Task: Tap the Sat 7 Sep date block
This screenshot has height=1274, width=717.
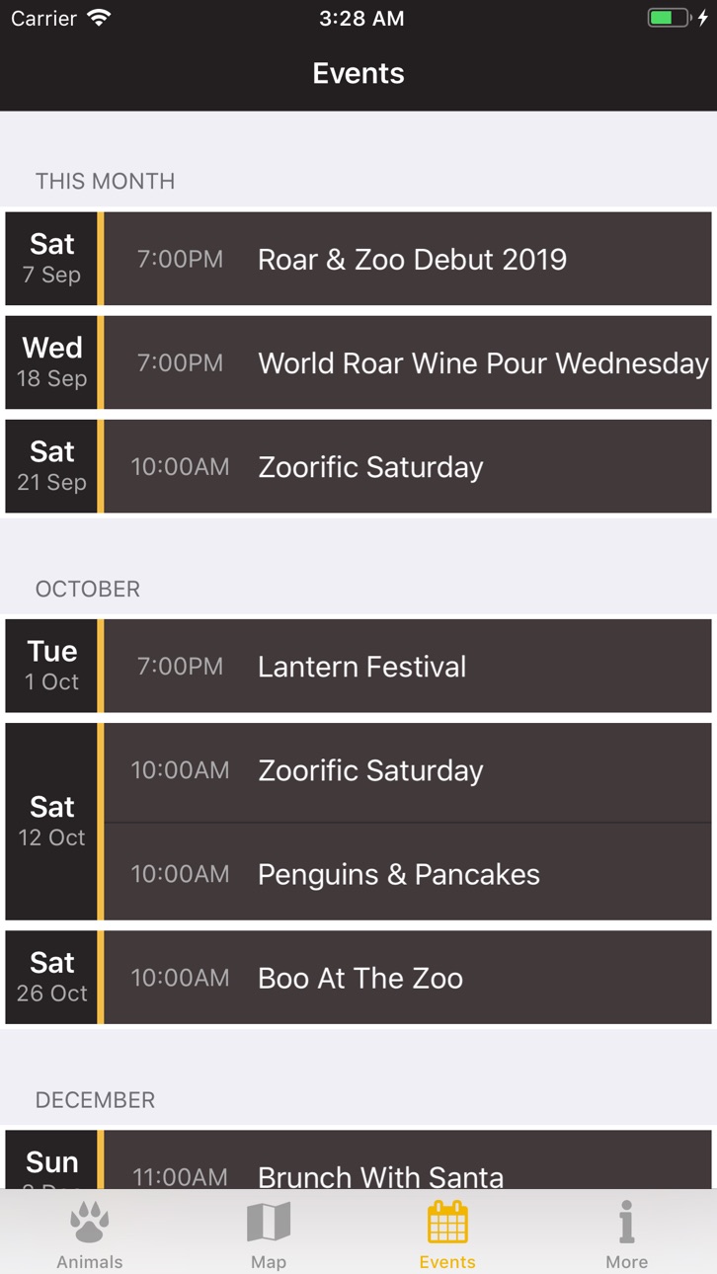Action: click(x=51, y=259)
